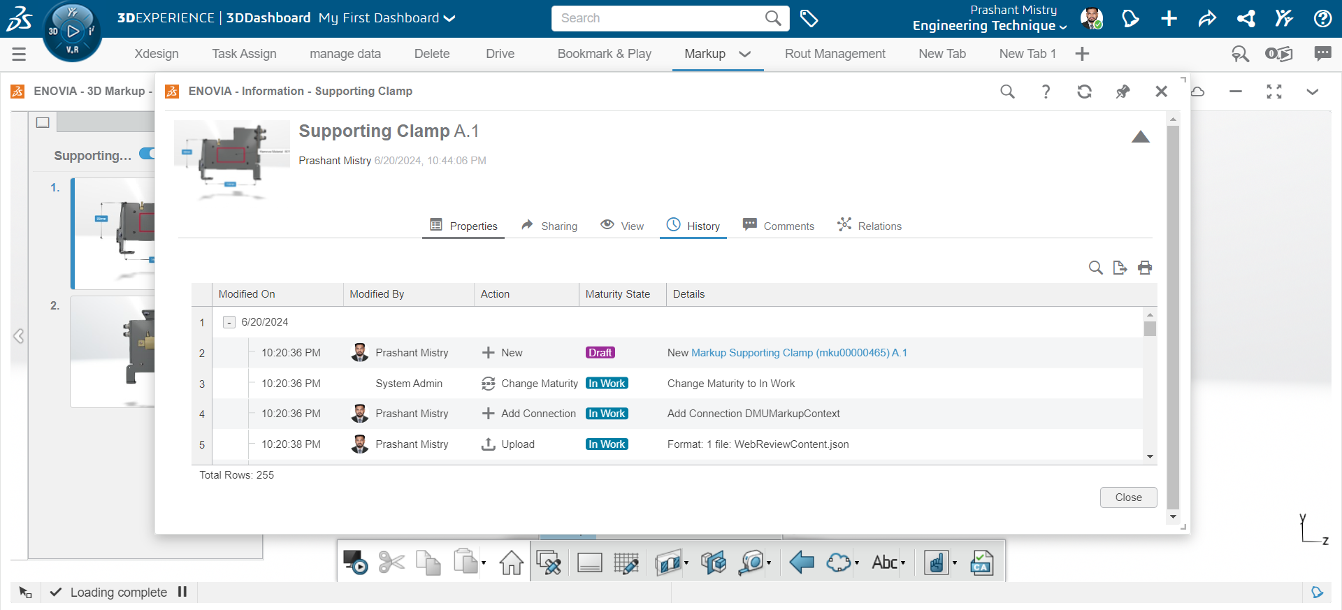Image resolution: width=1342 pixels, height=610 pixels.
Task: Open the Rout Management dashboard tab
Action: tap(835, 54)
